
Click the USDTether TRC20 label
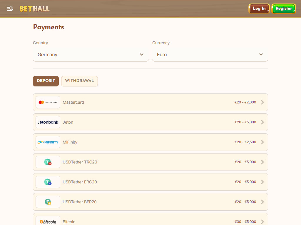80,162
